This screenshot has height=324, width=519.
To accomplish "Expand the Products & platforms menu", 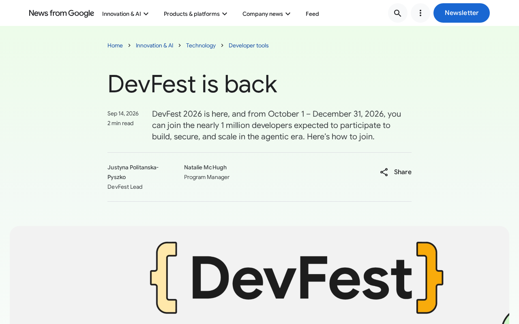I will (195, 14).
